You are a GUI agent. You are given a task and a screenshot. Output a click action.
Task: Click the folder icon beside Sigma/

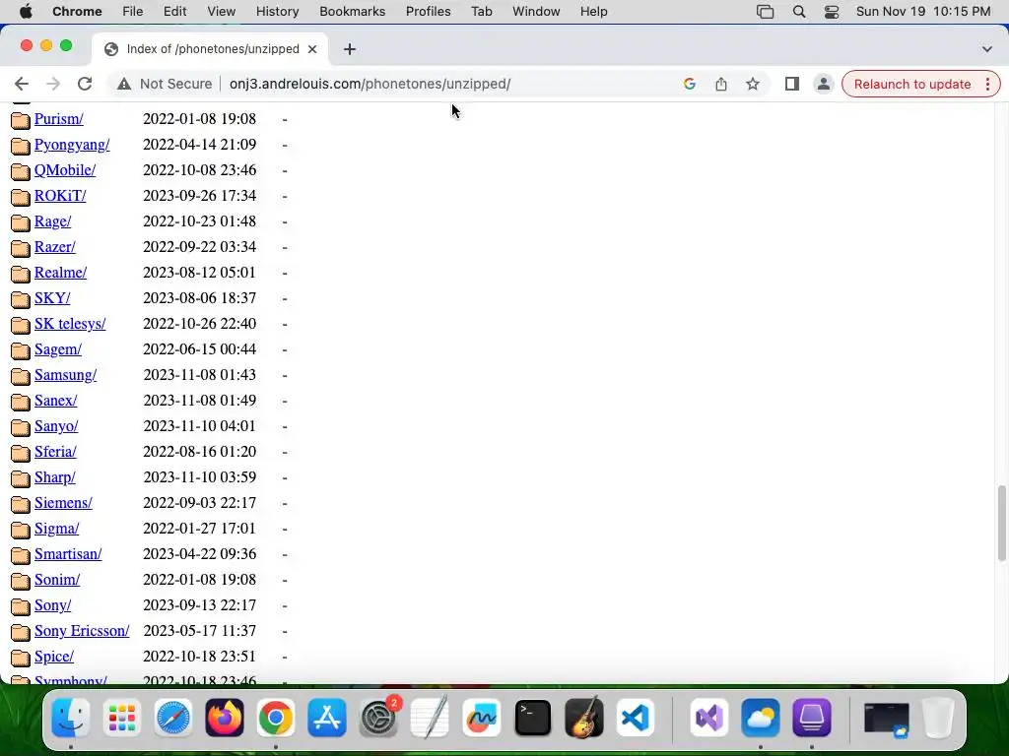pos(21,529)
